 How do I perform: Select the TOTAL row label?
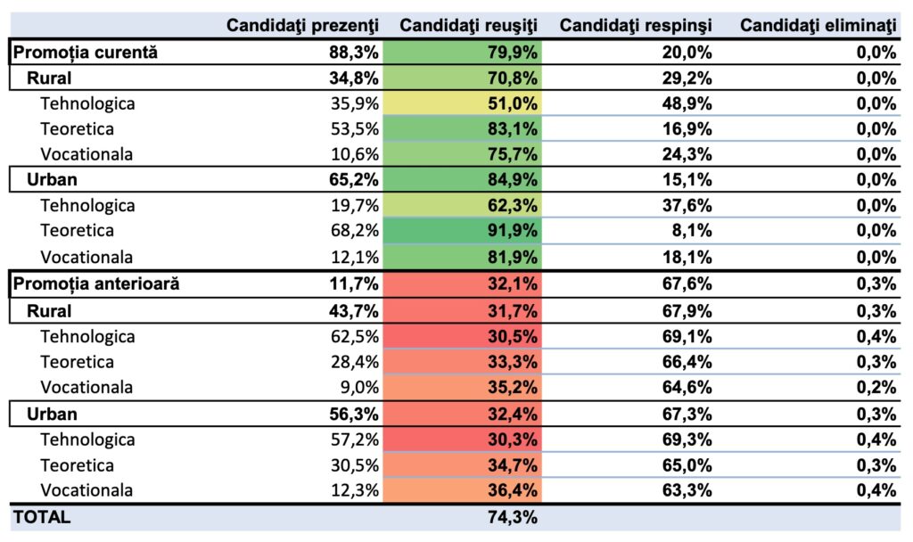click(40, 517)
